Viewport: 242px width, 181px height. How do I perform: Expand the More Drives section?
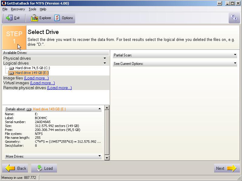tap(99, 156)
